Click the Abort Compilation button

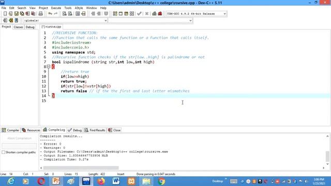tap(20, 138)
